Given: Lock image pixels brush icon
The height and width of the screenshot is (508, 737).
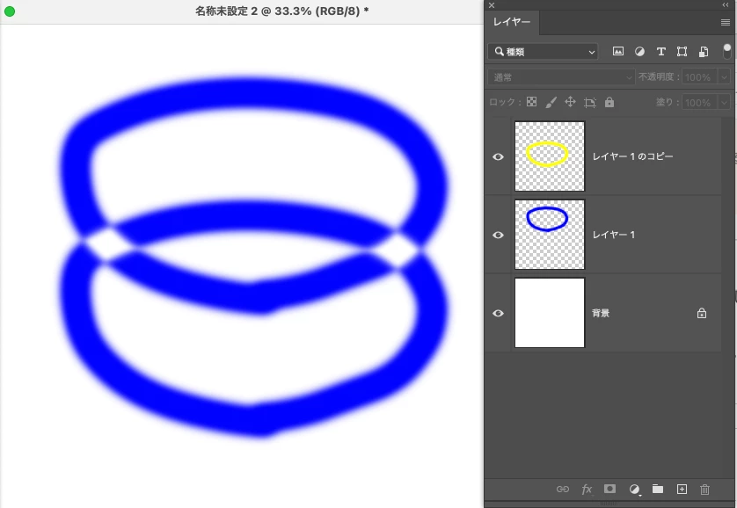Looking at the screenshot, I should [551, 102].
